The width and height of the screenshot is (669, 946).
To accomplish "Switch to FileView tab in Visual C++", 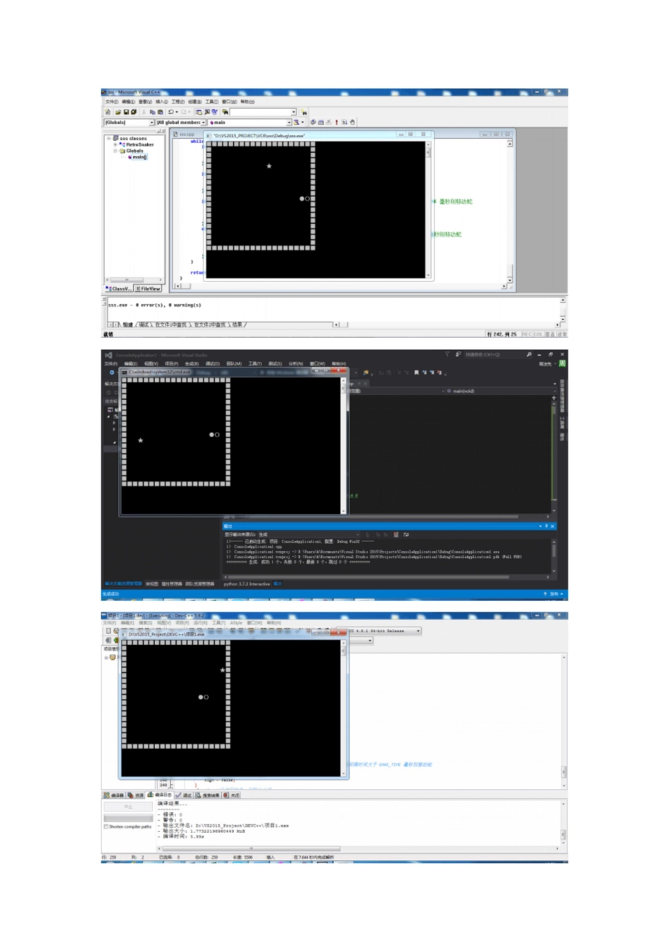I will [148, 289].
